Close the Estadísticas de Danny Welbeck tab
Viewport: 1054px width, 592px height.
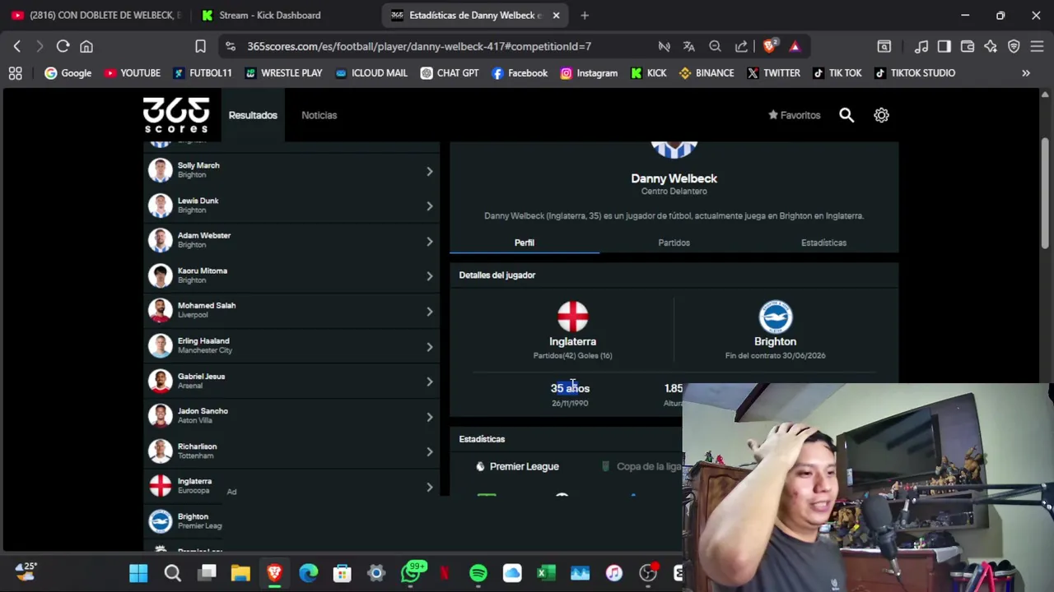point(556,15)
